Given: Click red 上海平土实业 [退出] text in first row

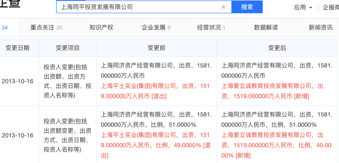Looking at the screenshot, I should click(x=155, y=91).
